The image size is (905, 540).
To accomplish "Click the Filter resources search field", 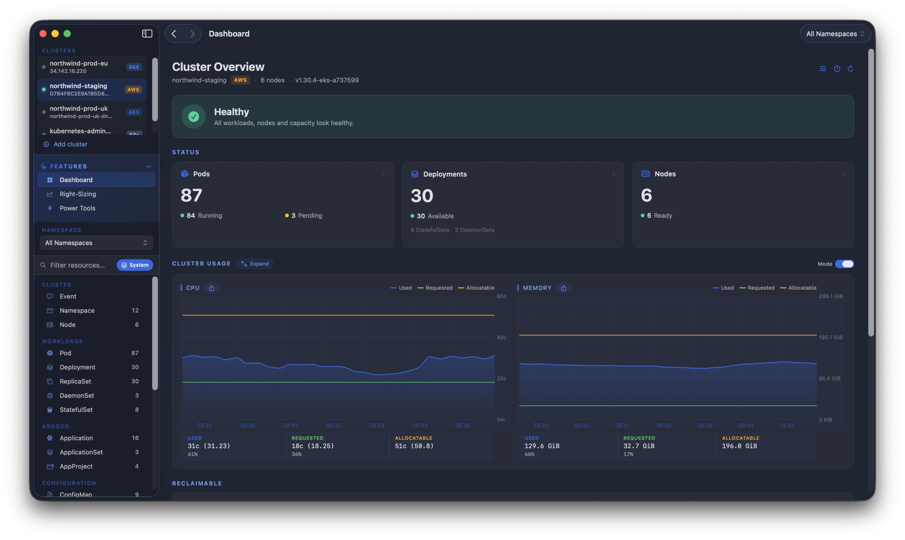I will 77,265.
